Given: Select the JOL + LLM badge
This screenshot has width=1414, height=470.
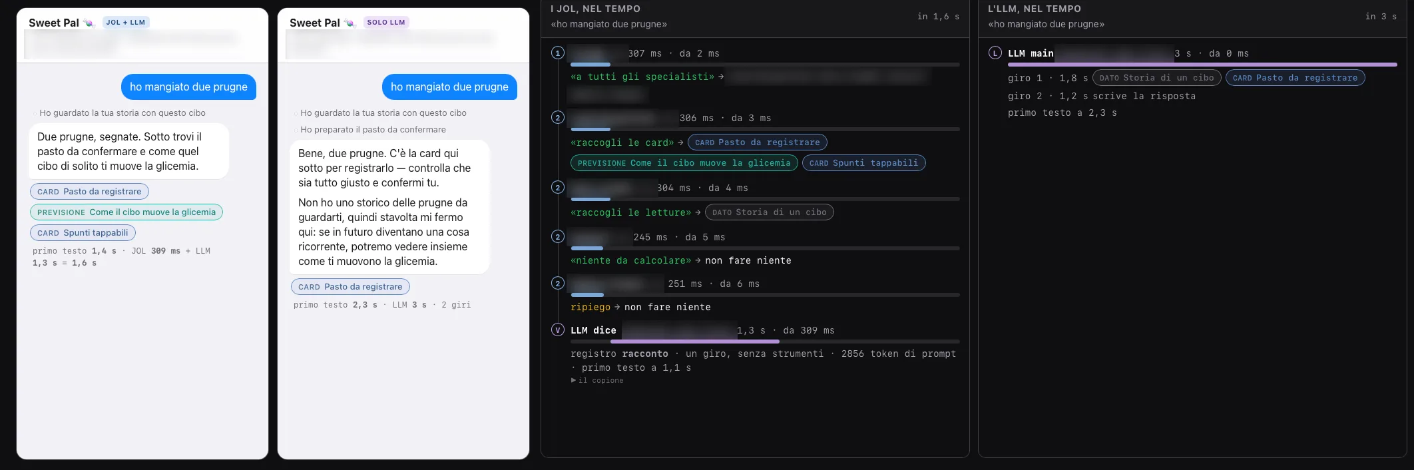Looking at the screenshot, I should [x=126, y=23].
